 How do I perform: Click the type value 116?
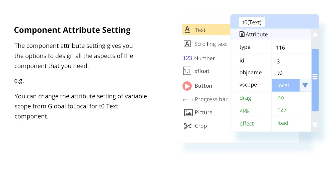tap(280, 48)
